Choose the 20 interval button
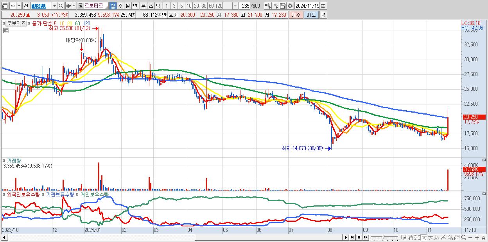 pos(196,6)
